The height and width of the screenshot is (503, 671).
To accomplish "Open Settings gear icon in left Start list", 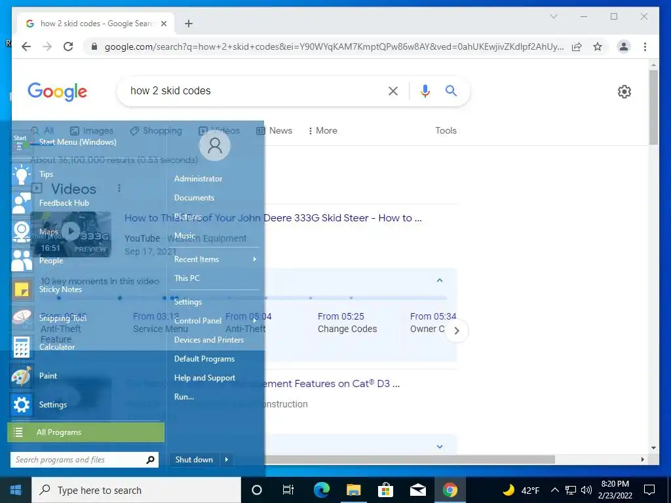I will (22, 405).
